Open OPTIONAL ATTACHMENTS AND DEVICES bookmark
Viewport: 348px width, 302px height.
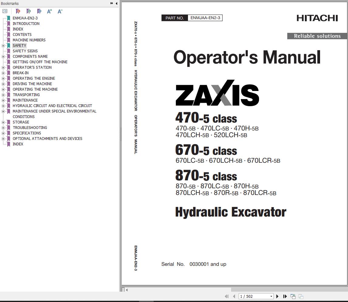pyautogui.click(x=47, y=139)
